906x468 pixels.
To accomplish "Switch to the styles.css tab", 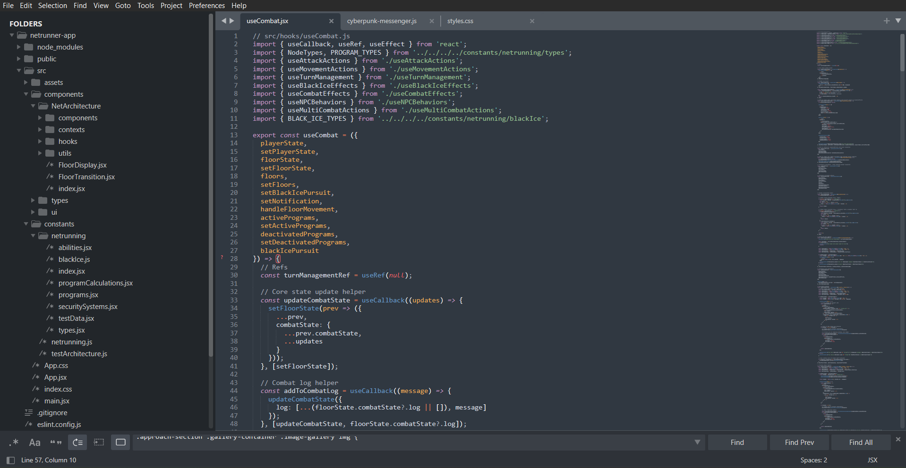I will click(460, 21).
